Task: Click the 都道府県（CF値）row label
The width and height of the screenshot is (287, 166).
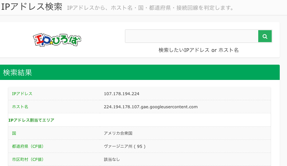Action: pos(28,146)
